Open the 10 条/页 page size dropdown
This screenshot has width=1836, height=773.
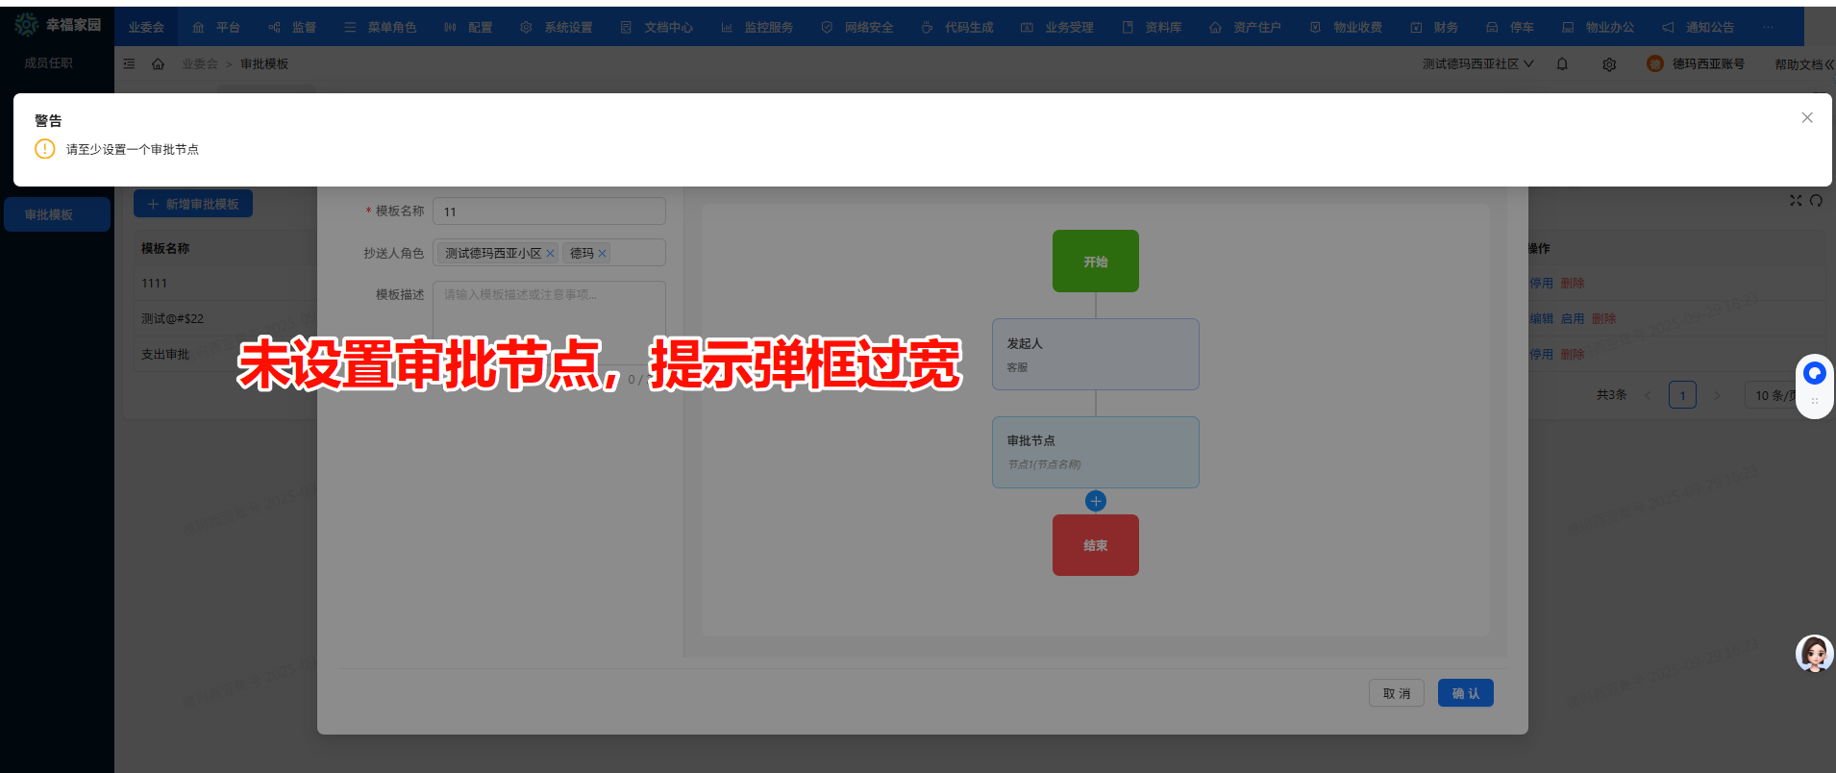point(1775,395)
